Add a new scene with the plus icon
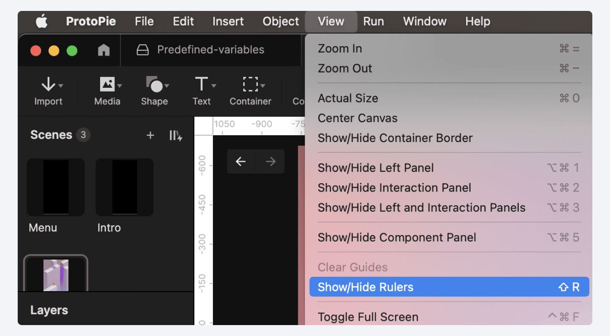This screenshot has width=610, height=336. tap(150, 135)
